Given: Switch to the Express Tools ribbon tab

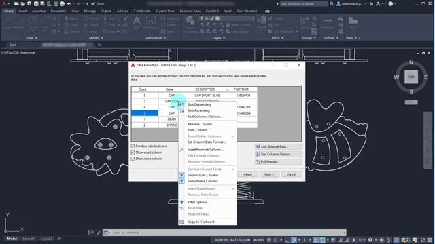Looking at the screenshot, I should (x=165, y=11).
